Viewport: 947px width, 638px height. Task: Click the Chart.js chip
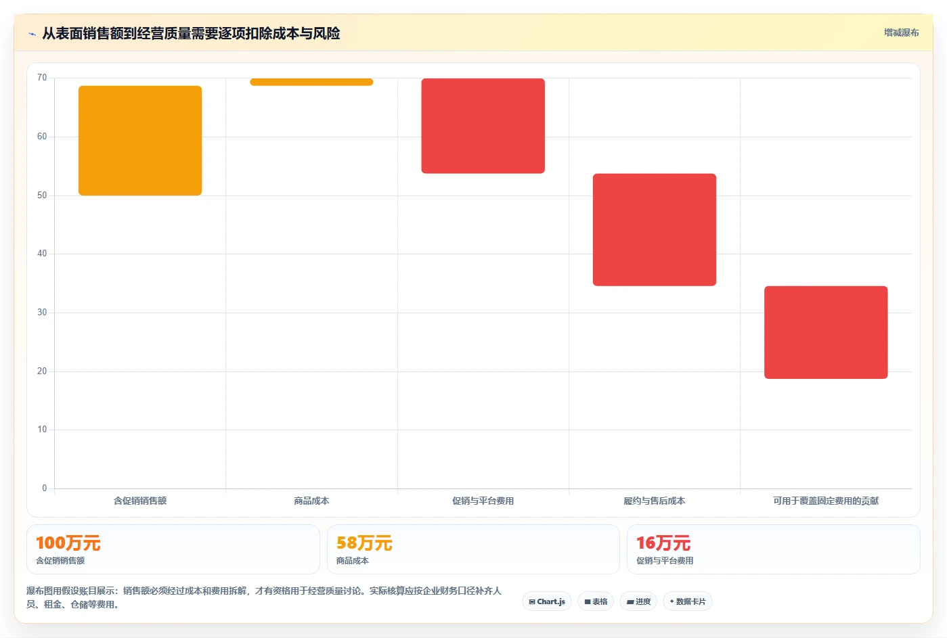[x=547, y=601]
